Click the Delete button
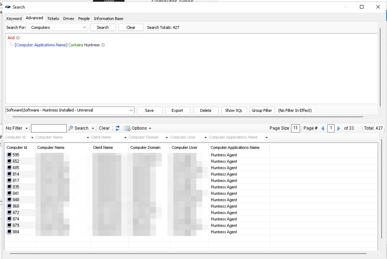This screenshot has width=387, height=259. pyautogui.click(x=205, y=110)
